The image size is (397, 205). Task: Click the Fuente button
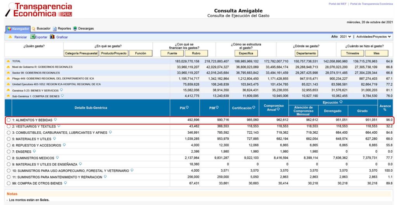(x=172, y=53)
